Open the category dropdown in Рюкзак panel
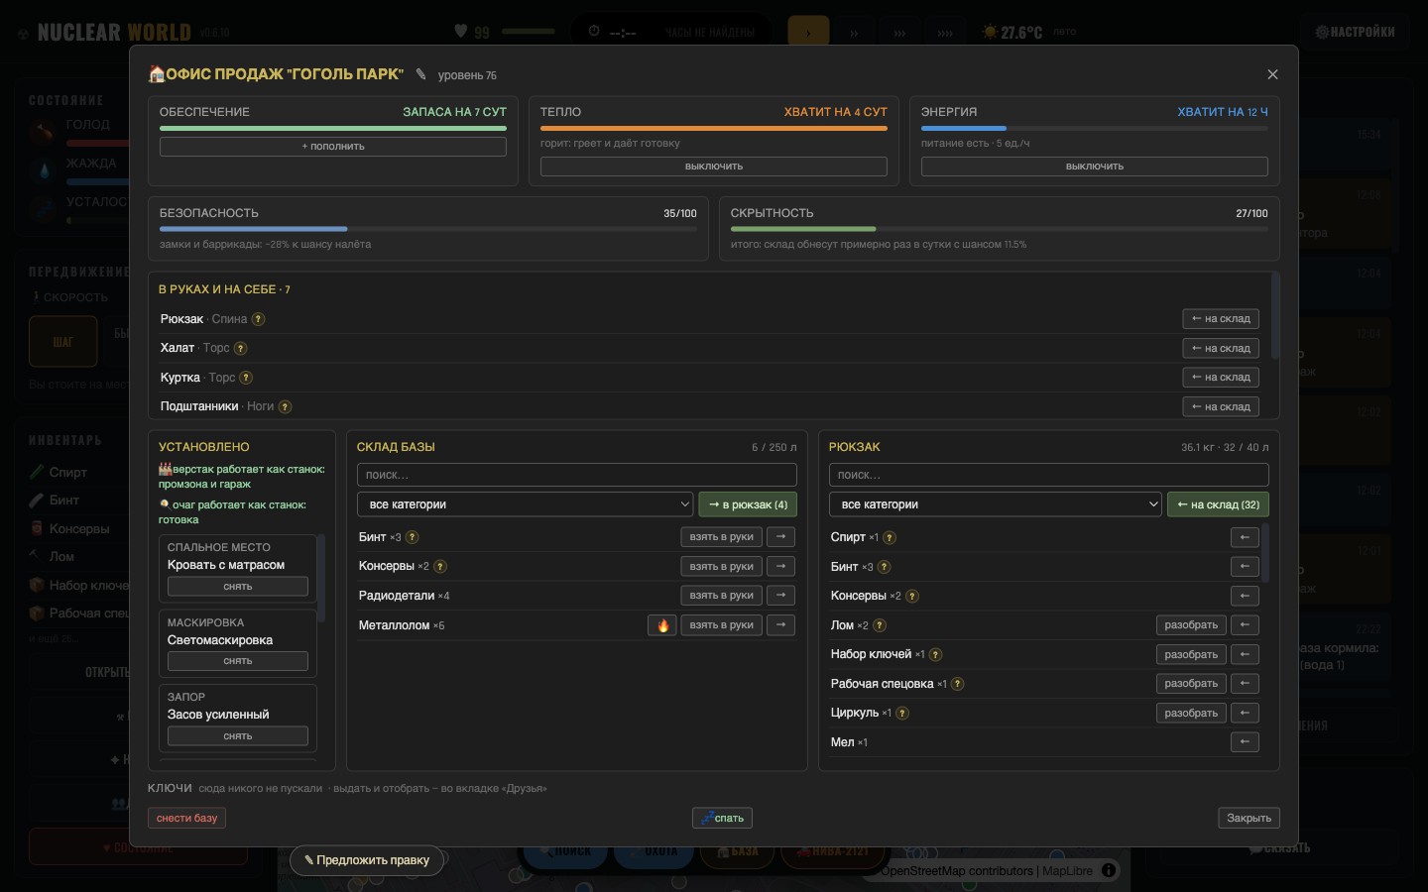Screen dimensions: 1428x892 coord(996,504)
